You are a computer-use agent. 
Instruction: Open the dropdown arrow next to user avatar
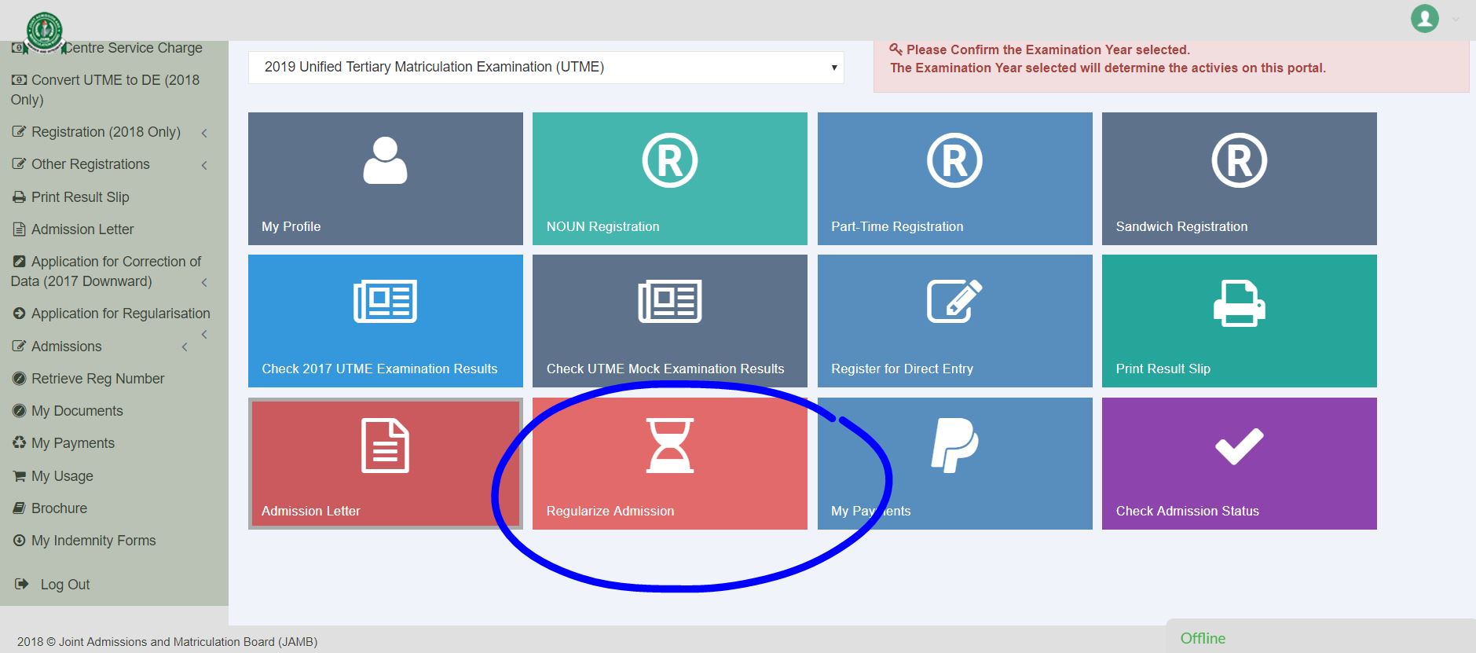point(1456,19)
